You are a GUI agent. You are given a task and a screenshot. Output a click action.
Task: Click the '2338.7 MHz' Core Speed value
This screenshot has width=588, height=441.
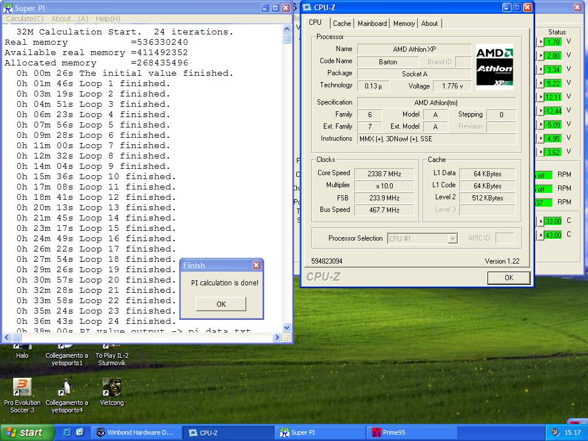coord(384,174)
